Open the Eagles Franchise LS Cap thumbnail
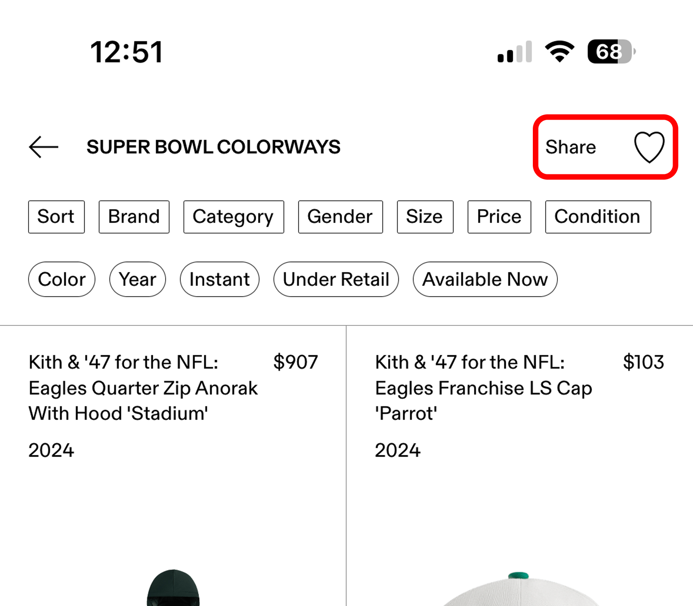This screenshot has width=693, height=606. (x=518, y=588)
